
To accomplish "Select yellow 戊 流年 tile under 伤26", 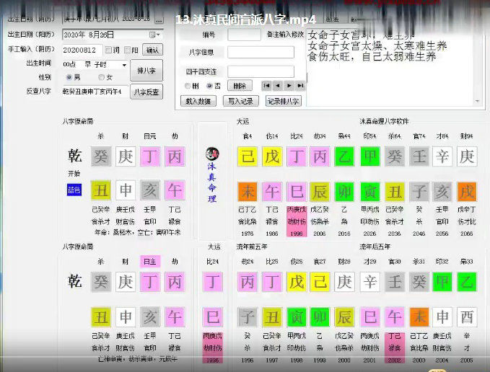I will [x=297, y=281].
